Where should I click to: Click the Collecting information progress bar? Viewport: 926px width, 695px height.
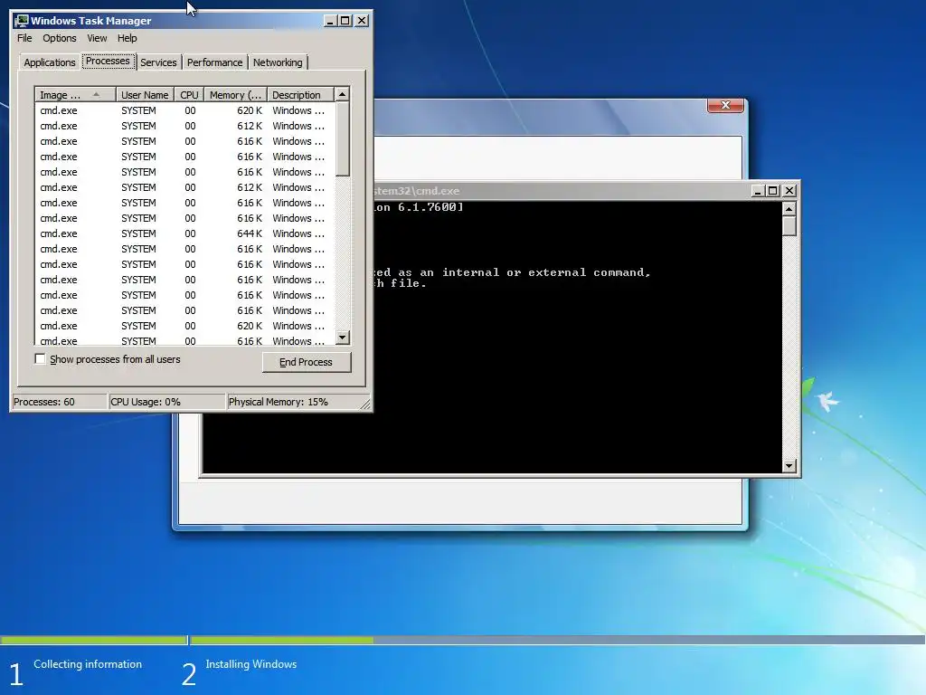[x=93, y=640]
